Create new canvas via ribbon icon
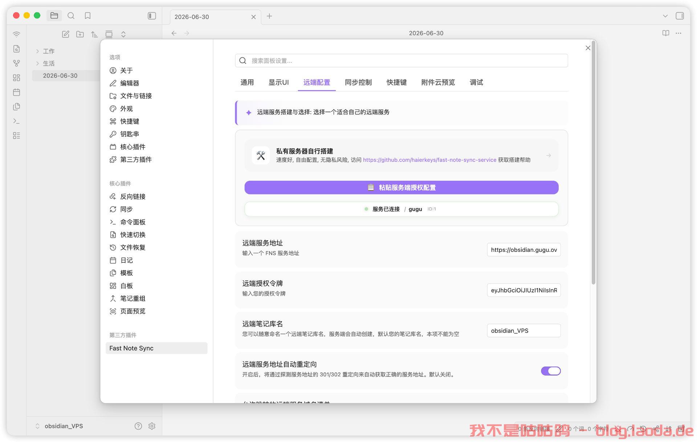The image size is (697, 442). point(16,78)
